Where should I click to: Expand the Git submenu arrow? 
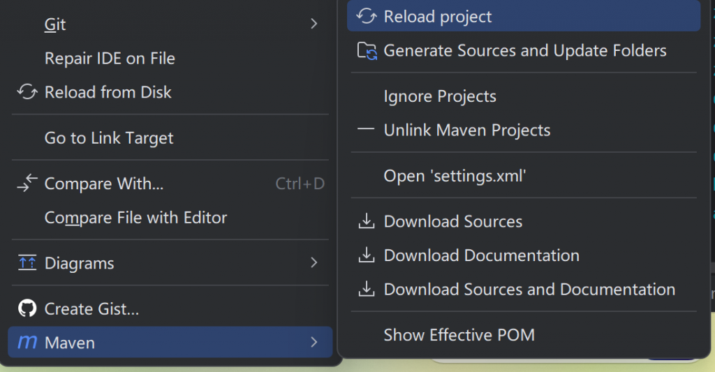point(314,24)
